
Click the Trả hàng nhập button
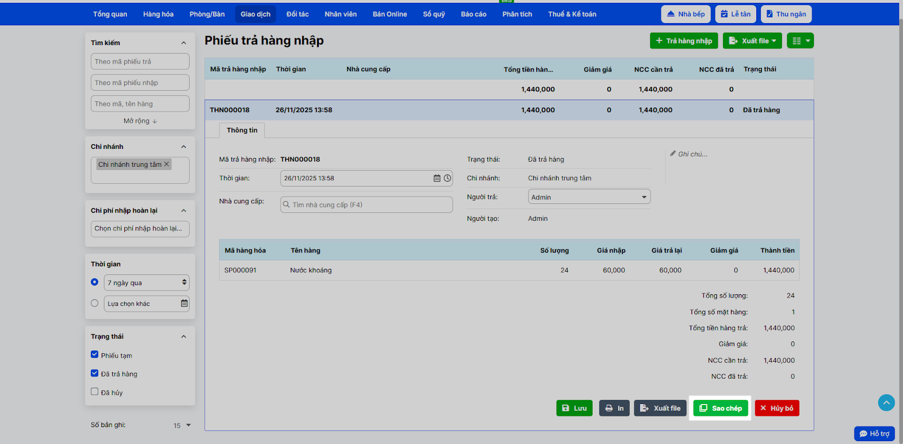coord(684,41)
